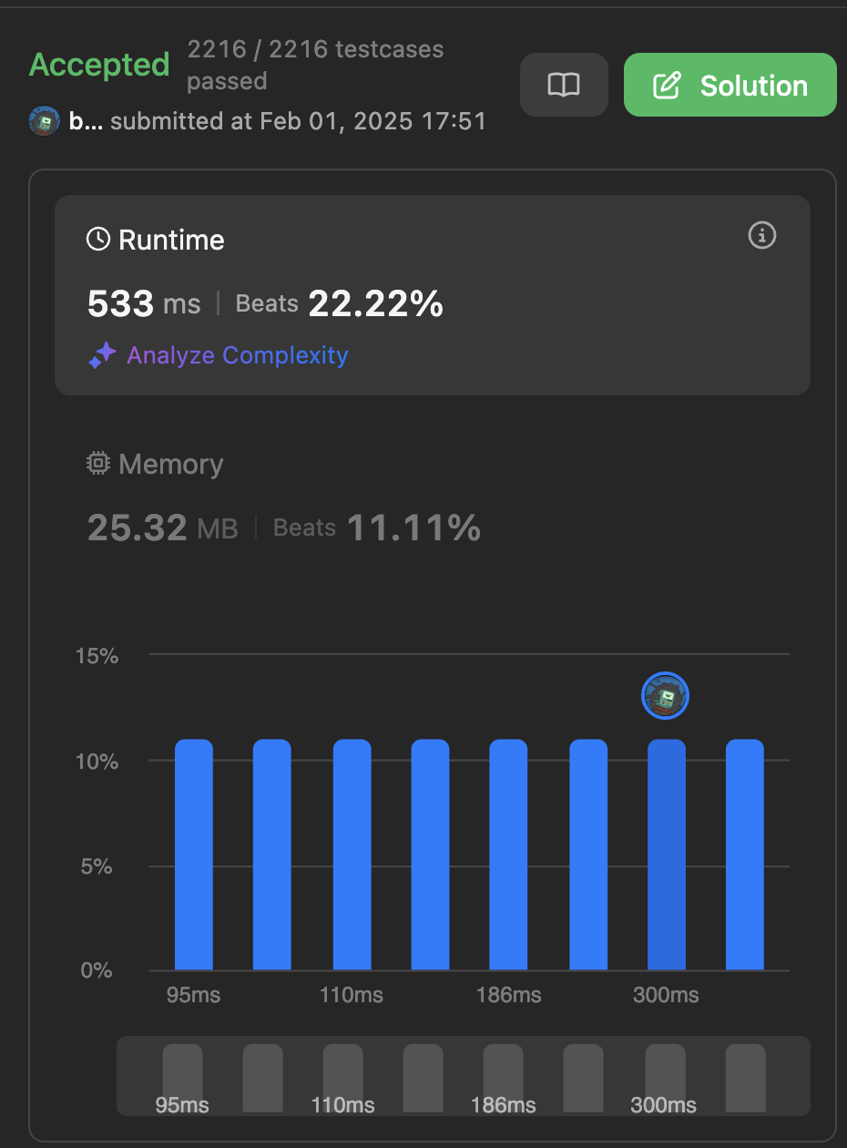
Task: Click the truncated username b...
Action: [x=86, y=121]
